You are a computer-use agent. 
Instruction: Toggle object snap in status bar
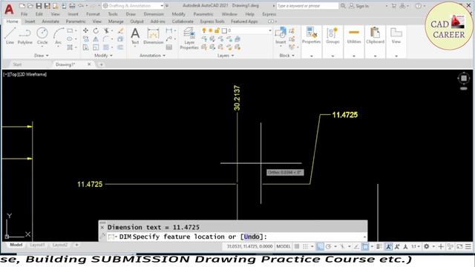click(x=365, y=246)
